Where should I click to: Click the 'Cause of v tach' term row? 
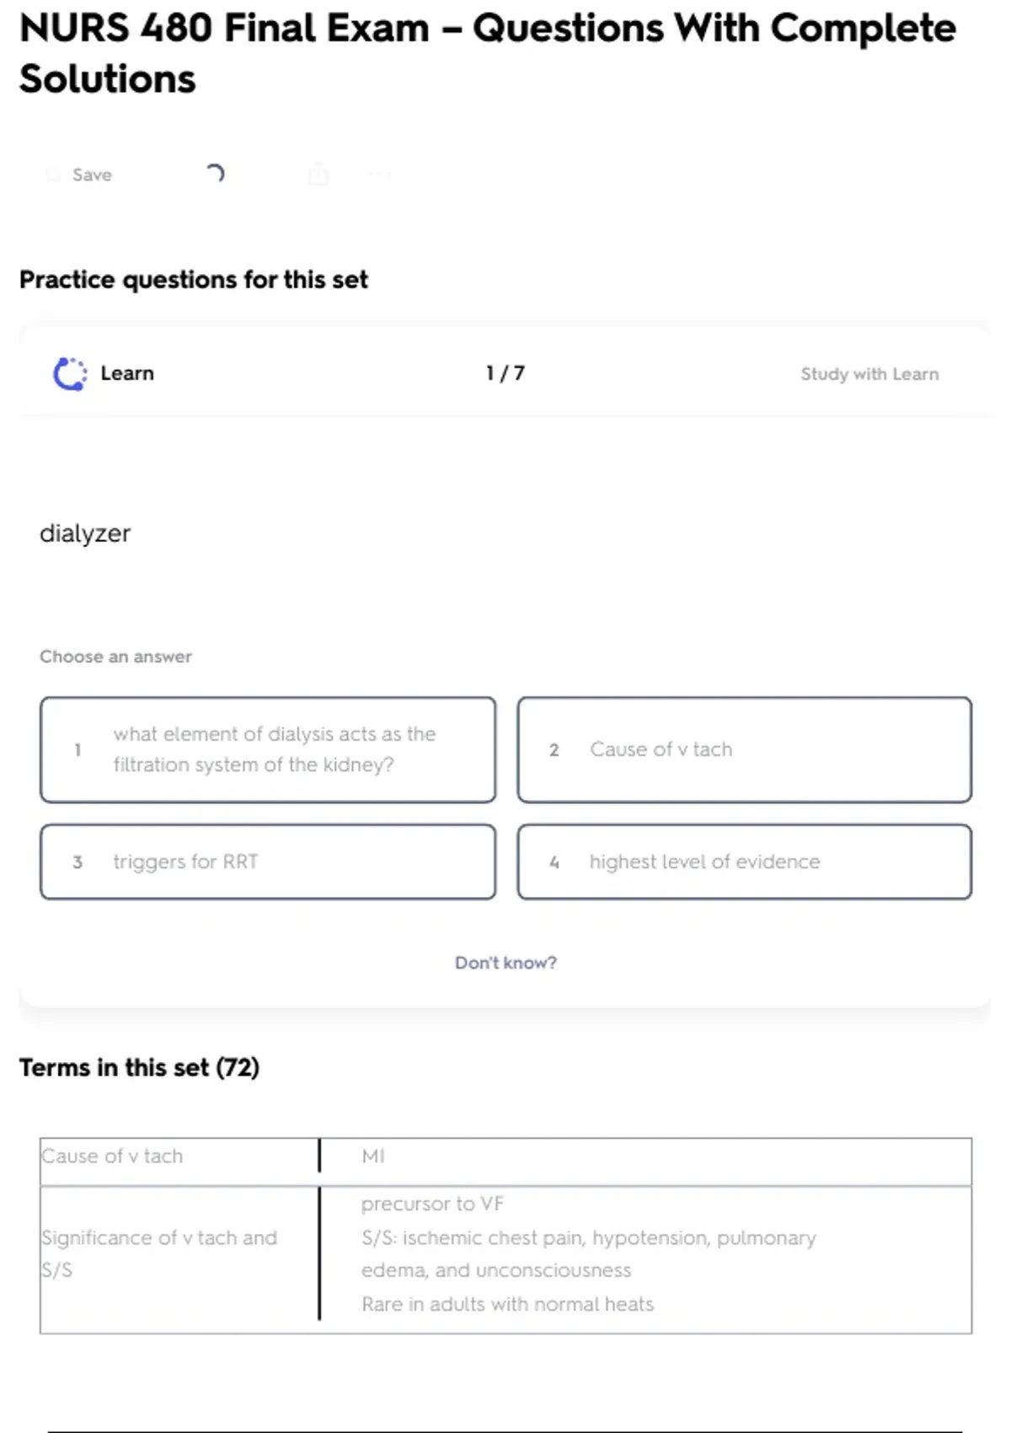tap(113, 1156)
